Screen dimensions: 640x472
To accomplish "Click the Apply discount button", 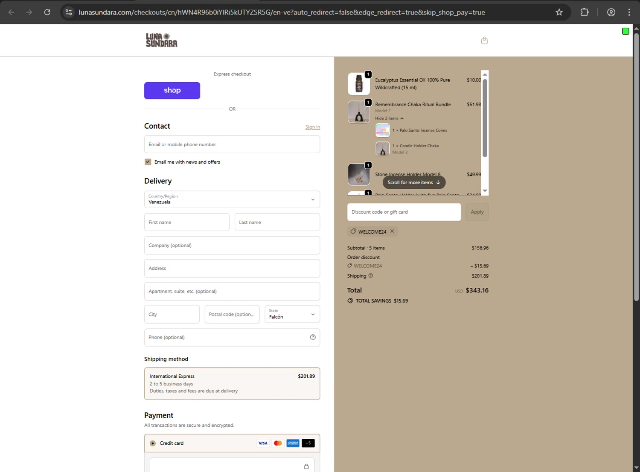I will point(477,212).
